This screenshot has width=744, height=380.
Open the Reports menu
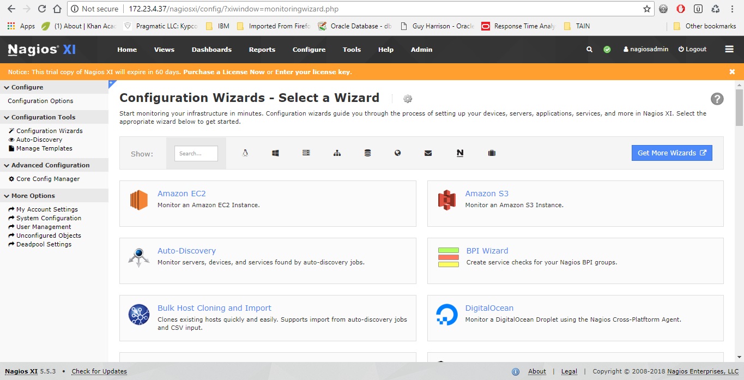click(x=262, y=50)
